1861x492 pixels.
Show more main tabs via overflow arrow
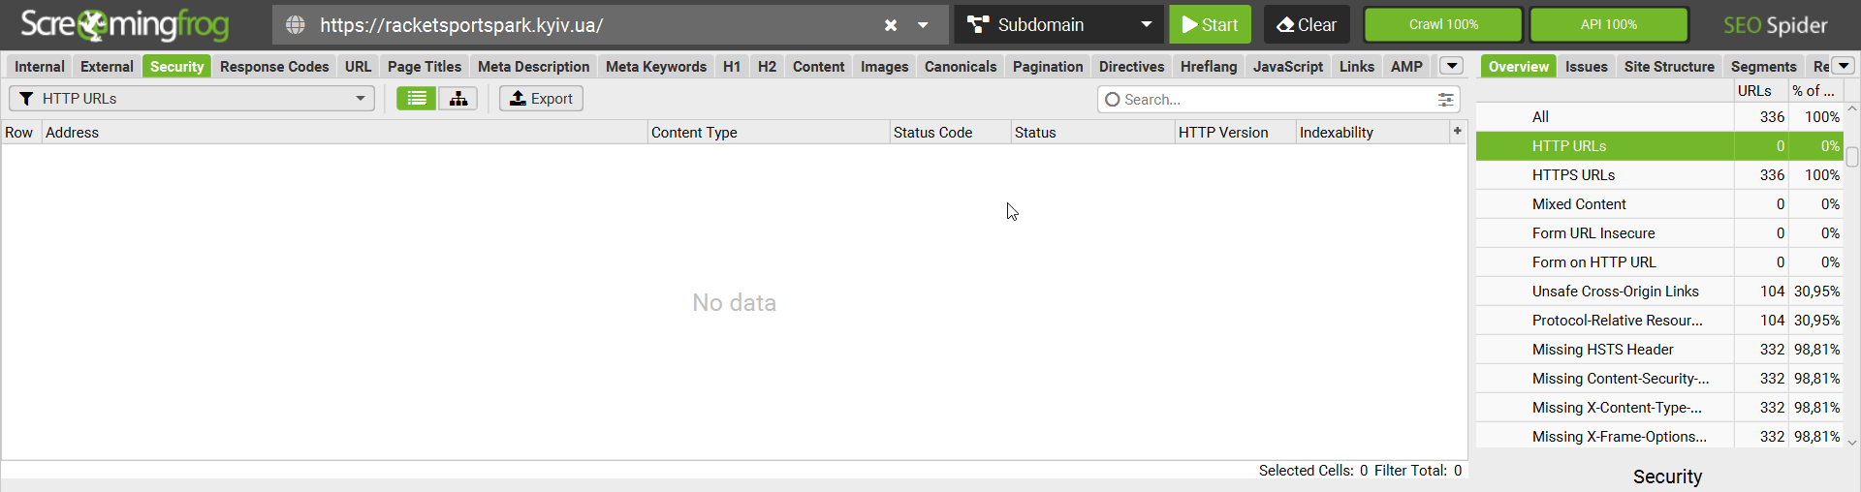[x=1451, y=66]
